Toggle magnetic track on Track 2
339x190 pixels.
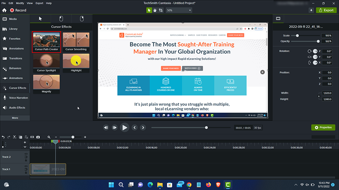(26, 157)
